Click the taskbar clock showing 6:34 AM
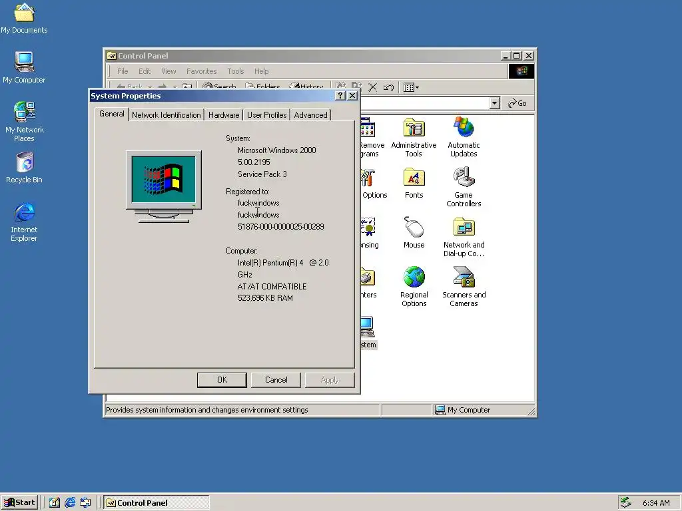Screen dimensions: 682x511 [x=656, y=503]
